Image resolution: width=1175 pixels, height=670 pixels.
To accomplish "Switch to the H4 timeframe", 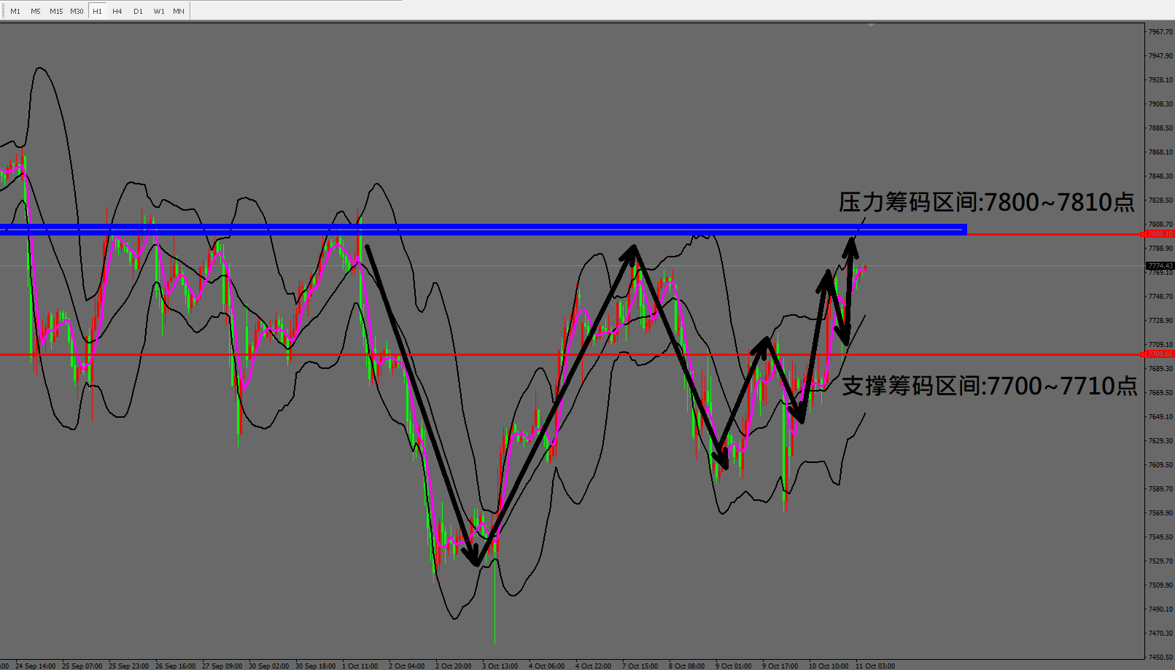I will point(117,11).
